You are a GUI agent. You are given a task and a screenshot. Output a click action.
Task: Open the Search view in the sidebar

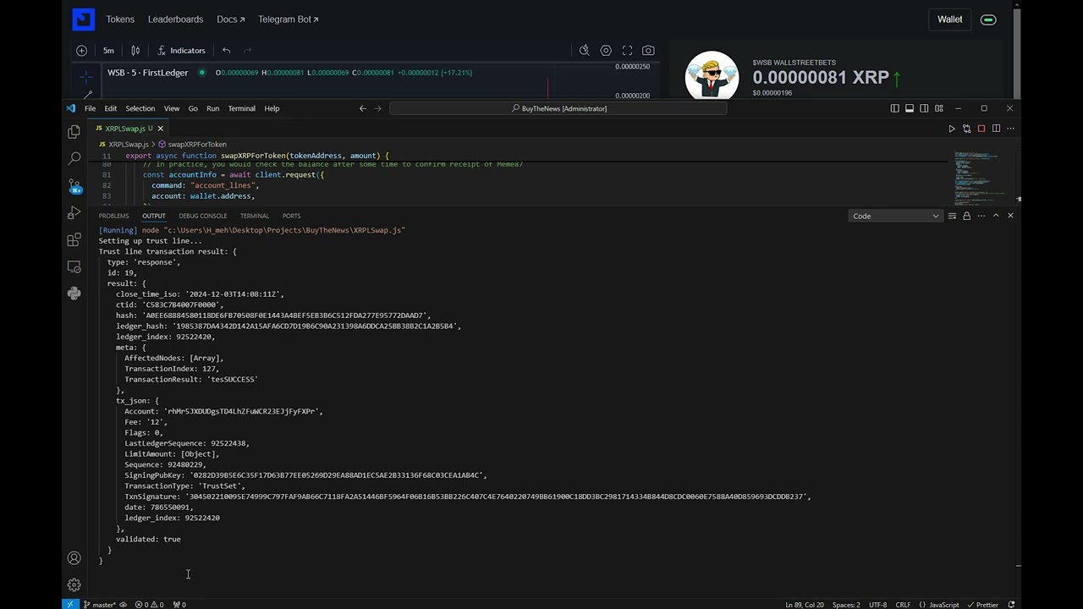[74, 158]
